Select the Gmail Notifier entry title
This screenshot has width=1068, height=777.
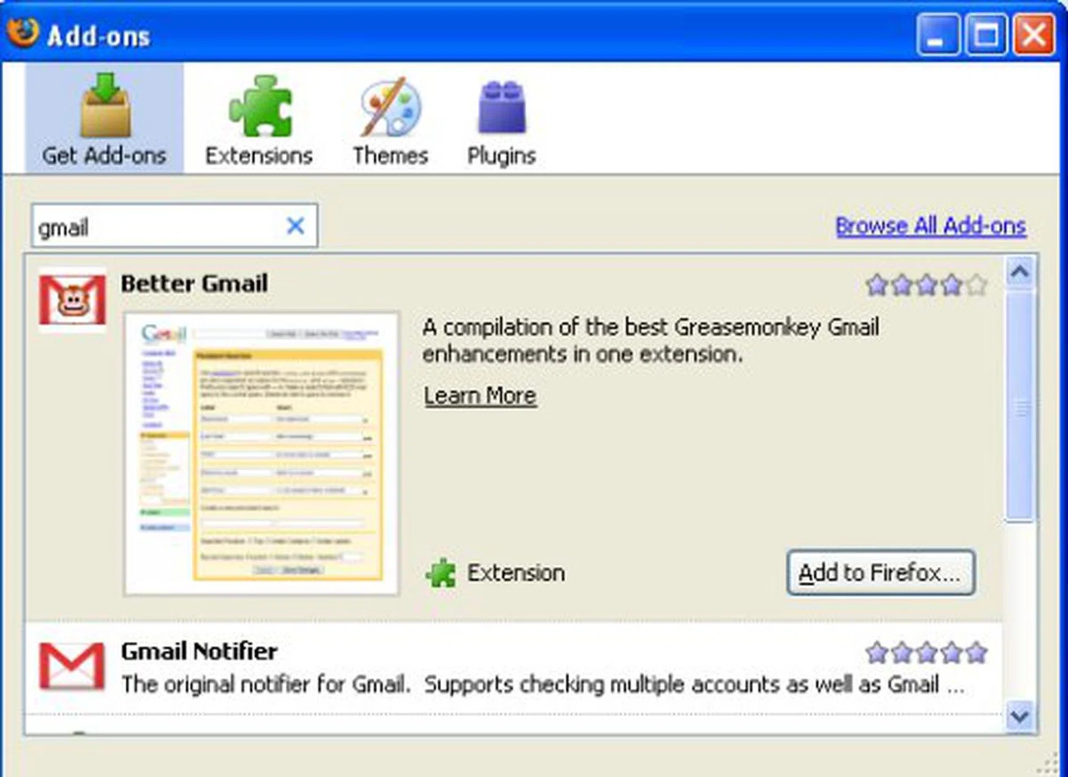199,651
